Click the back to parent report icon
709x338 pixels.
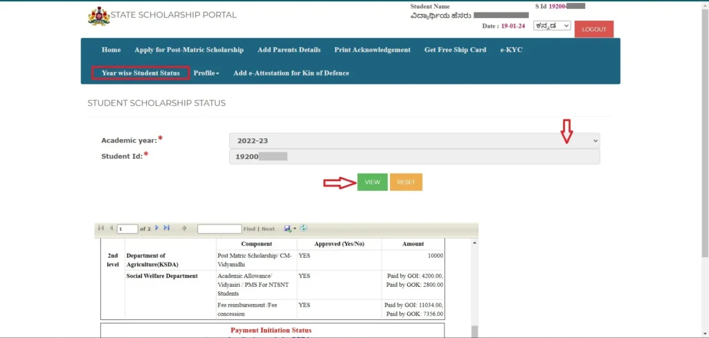[184, 228]
